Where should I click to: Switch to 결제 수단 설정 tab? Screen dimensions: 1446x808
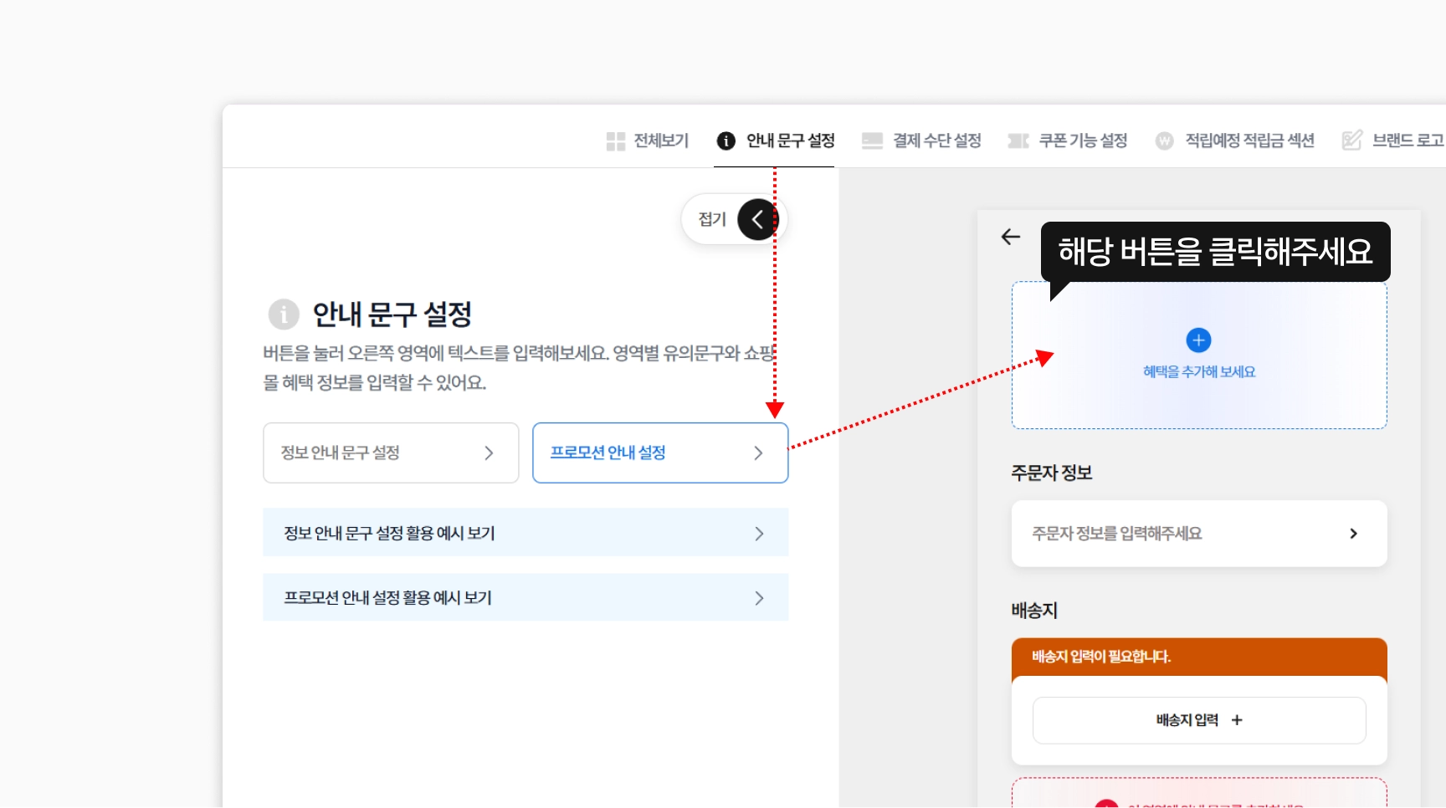[921, 141]
